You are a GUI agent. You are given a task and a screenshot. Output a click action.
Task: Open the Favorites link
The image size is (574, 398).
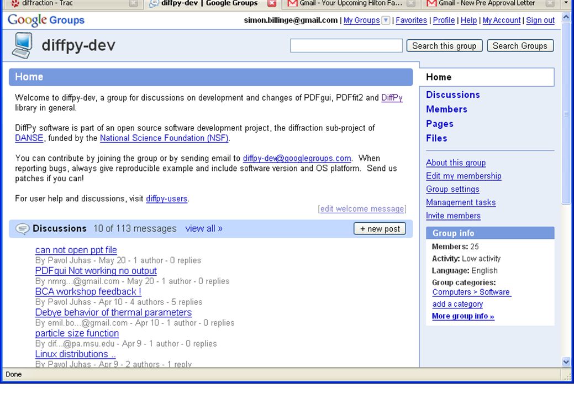click(412, 20)
